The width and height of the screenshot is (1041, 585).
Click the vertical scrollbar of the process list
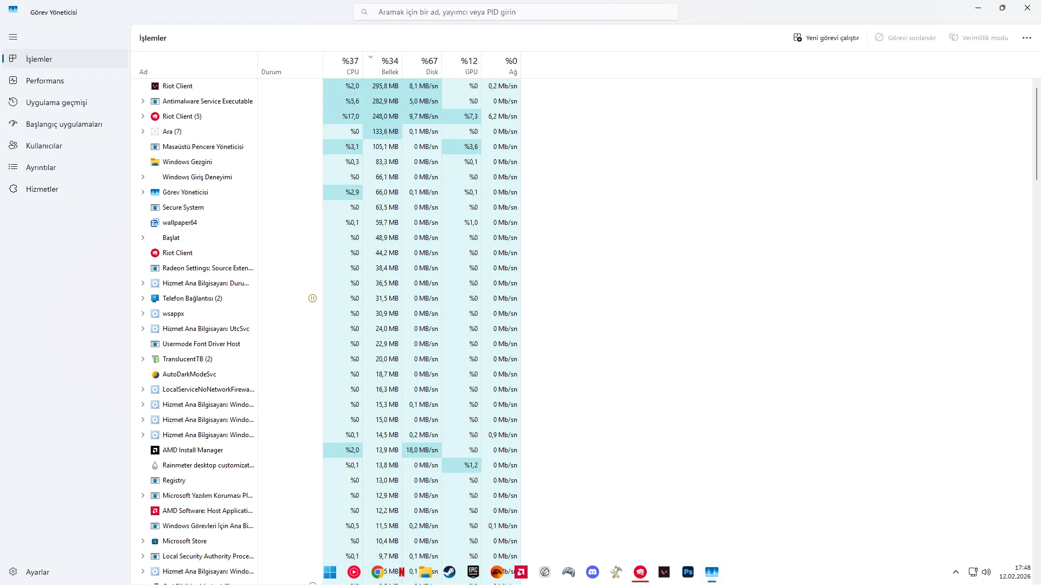1036,133
